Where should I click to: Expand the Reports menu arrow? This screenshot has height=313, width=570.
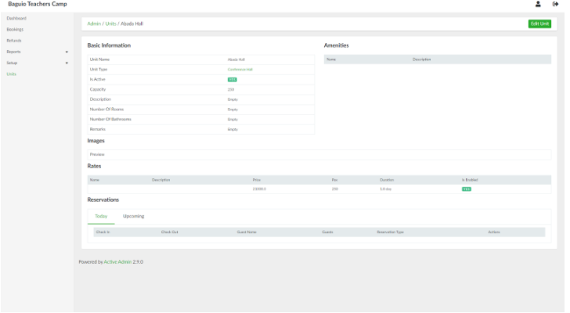(x=67, y=52)
